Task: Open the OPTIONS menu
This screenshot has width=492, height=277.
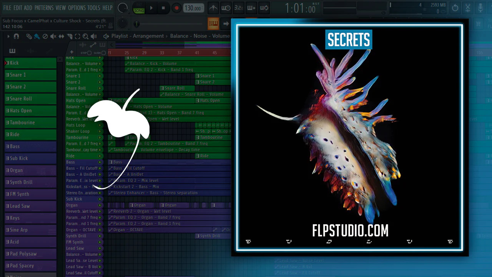Action: pyautogui.click(x=77, y=8)
